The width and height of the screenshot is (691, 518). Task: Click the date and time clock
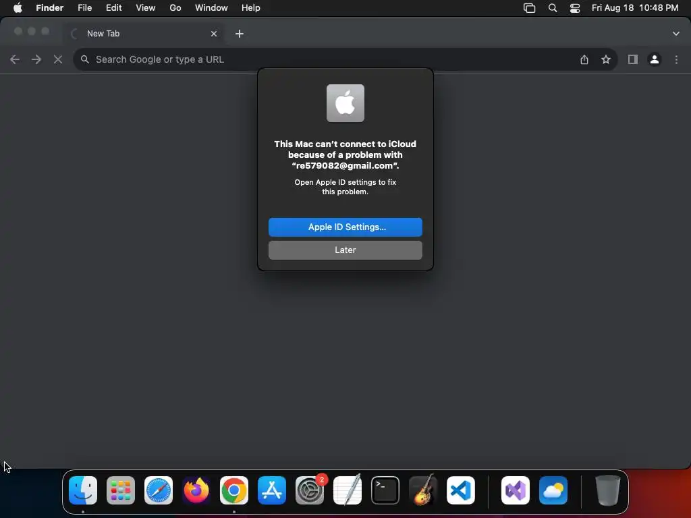click(635, 8)
